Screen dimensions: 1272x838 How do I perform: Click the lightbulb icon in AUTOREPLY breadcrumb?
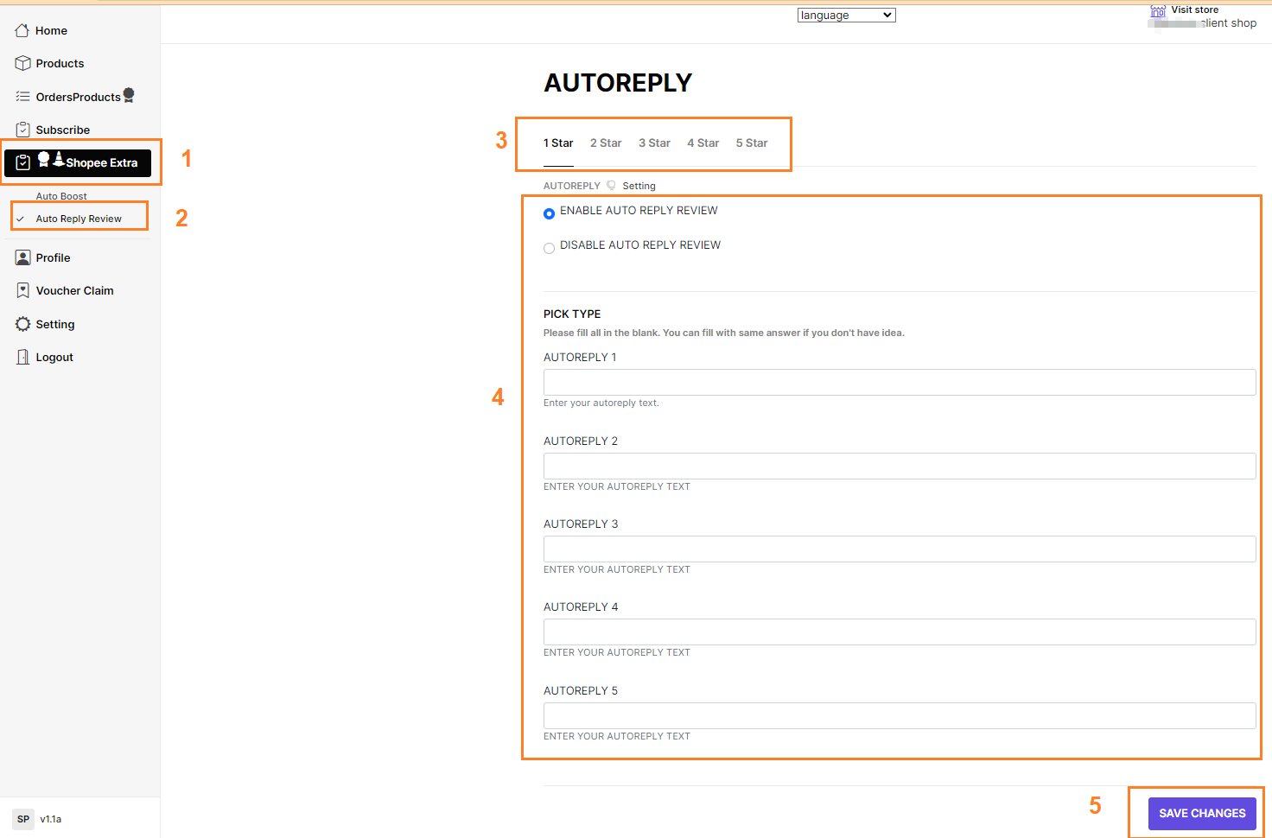[613, 185]
